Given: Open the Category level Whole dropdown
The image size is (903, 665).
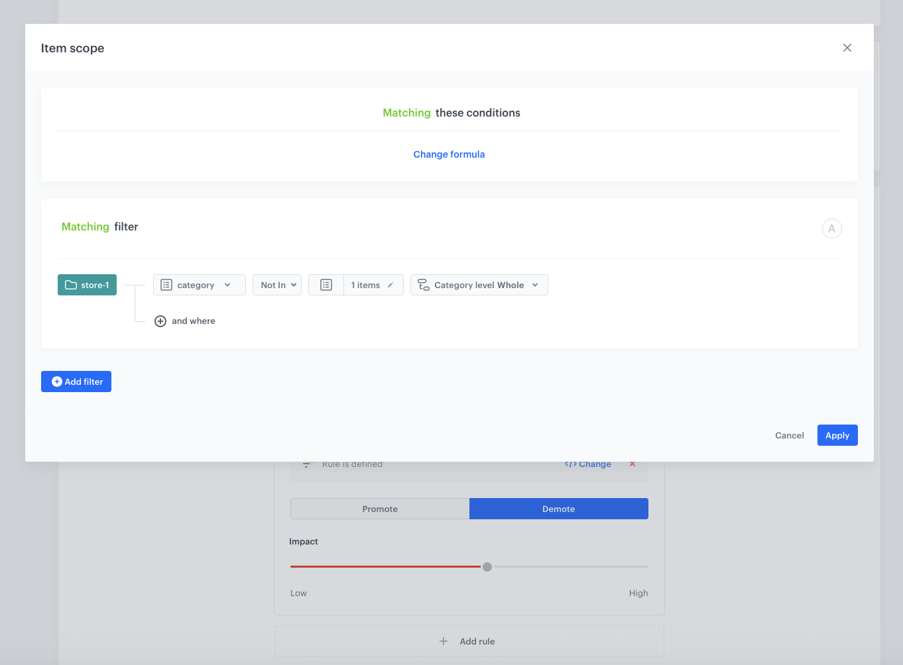Looking at the screenshot, I should 479,285.
